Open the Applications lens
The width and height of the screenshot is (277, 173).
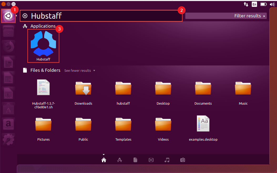point(120,160)
